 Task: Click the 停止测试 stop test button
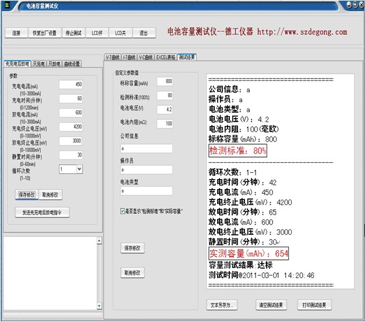(73, 33)
